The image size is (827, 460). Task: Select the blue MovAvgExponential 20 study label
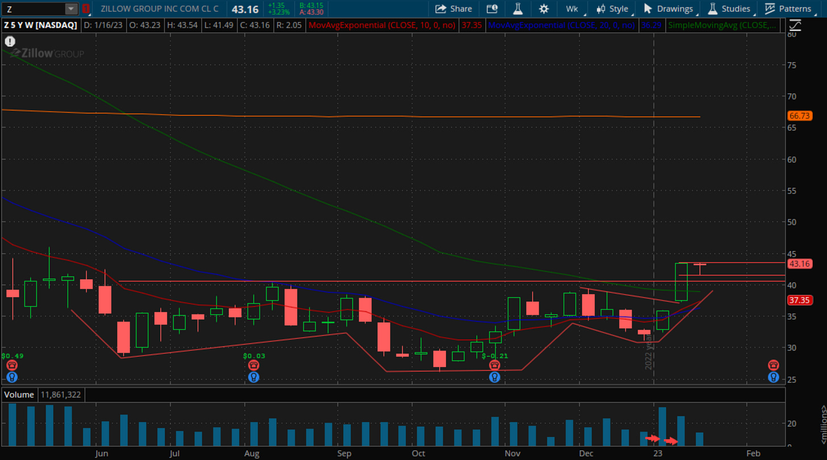[562, 25]
